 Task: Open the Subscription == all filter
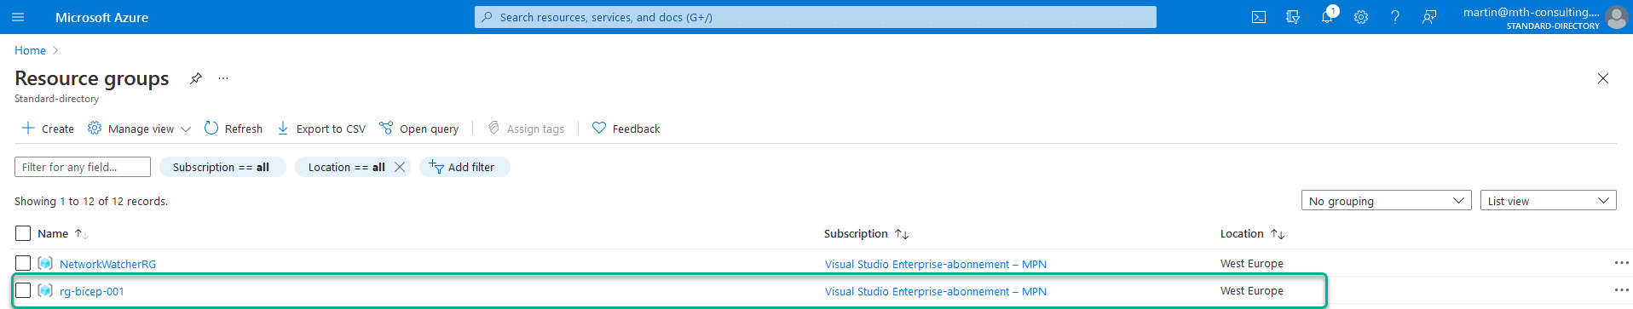[x=222, y=167]
